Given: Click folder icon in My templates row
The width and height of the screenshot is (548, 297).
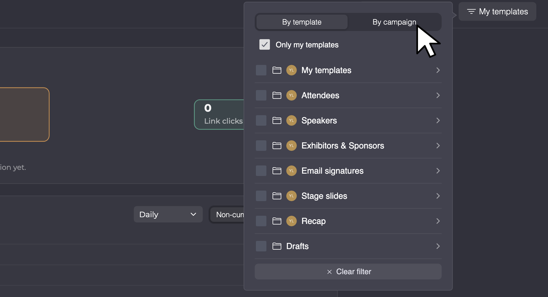Looking at the screenshot, I should pos(277,70).
